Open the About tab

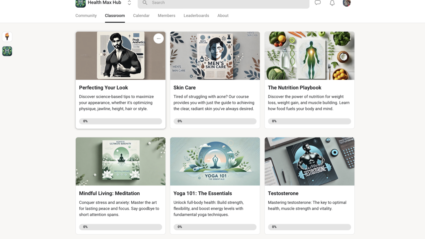[223, 16]
